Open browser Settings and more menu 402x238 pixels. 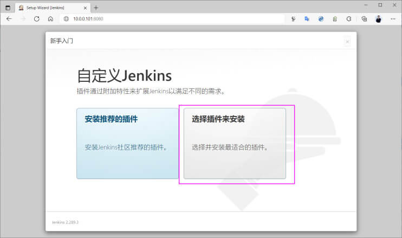393,19
